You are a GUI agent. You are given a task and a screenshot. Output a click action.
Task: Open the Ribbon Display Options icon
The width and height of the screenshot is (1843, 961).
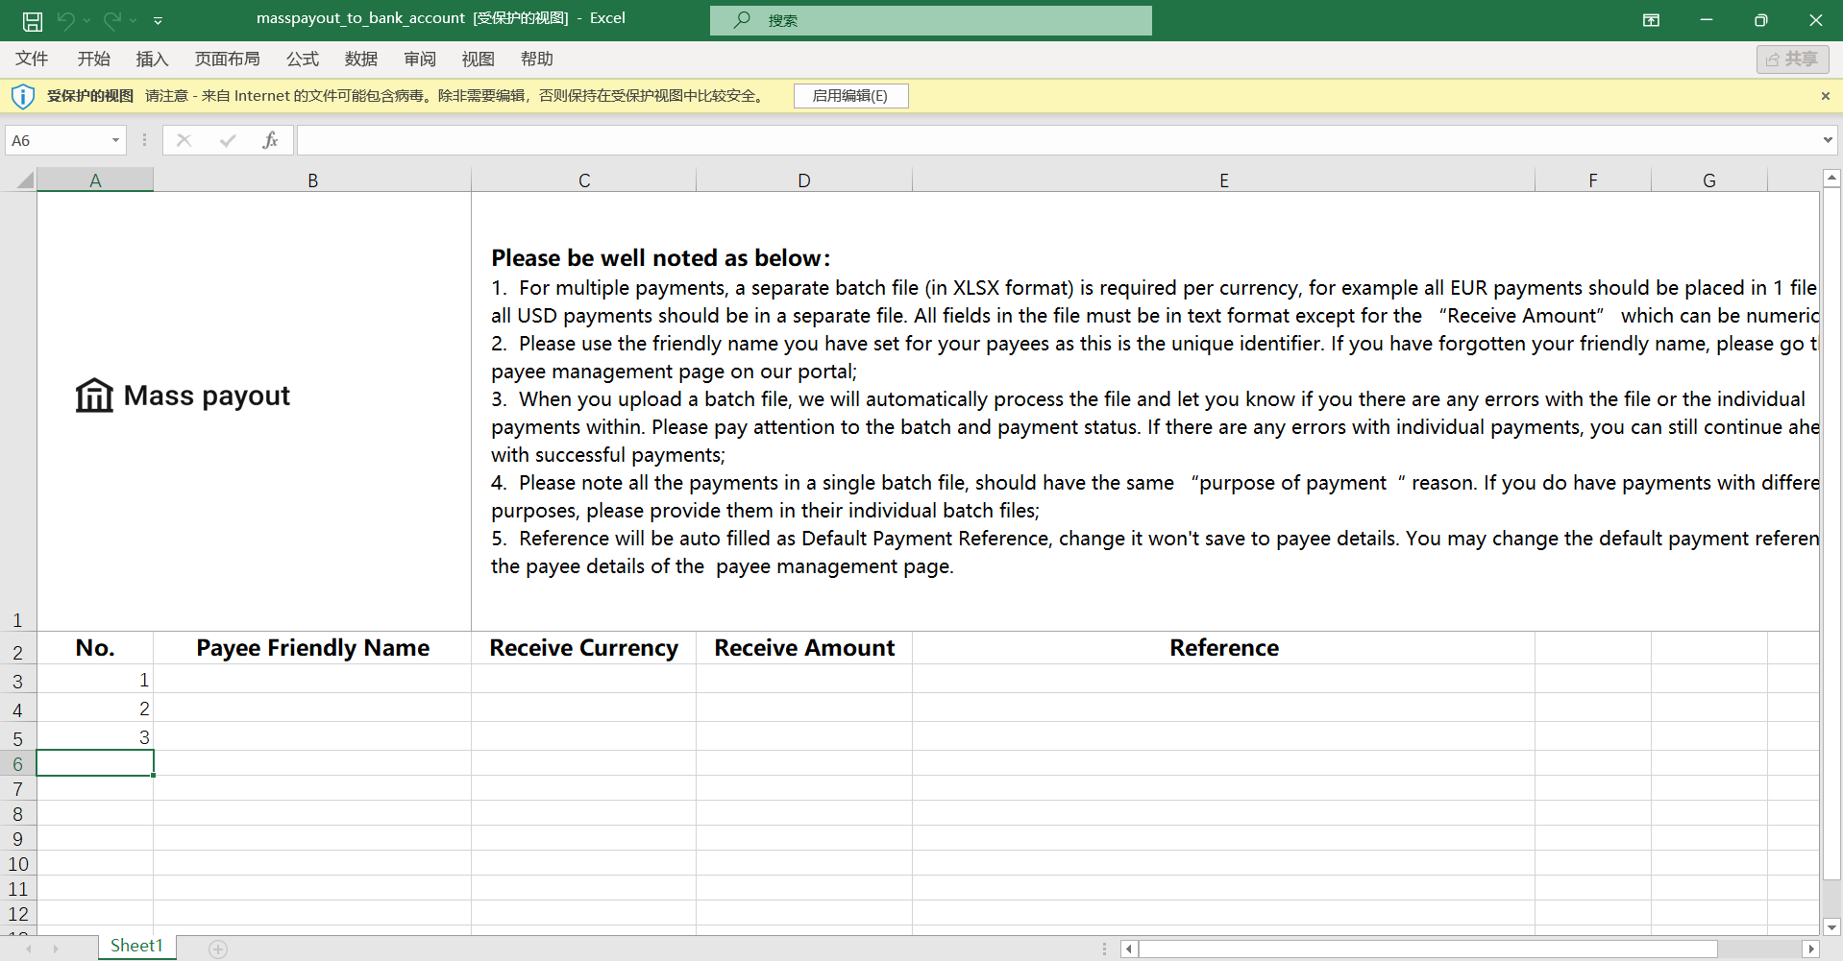click(1651, 20)
